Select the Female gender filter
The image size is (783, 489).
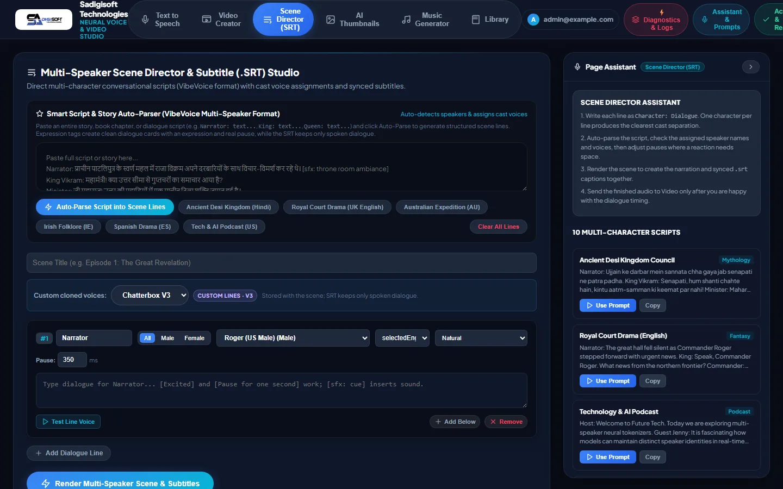[194, 338]
